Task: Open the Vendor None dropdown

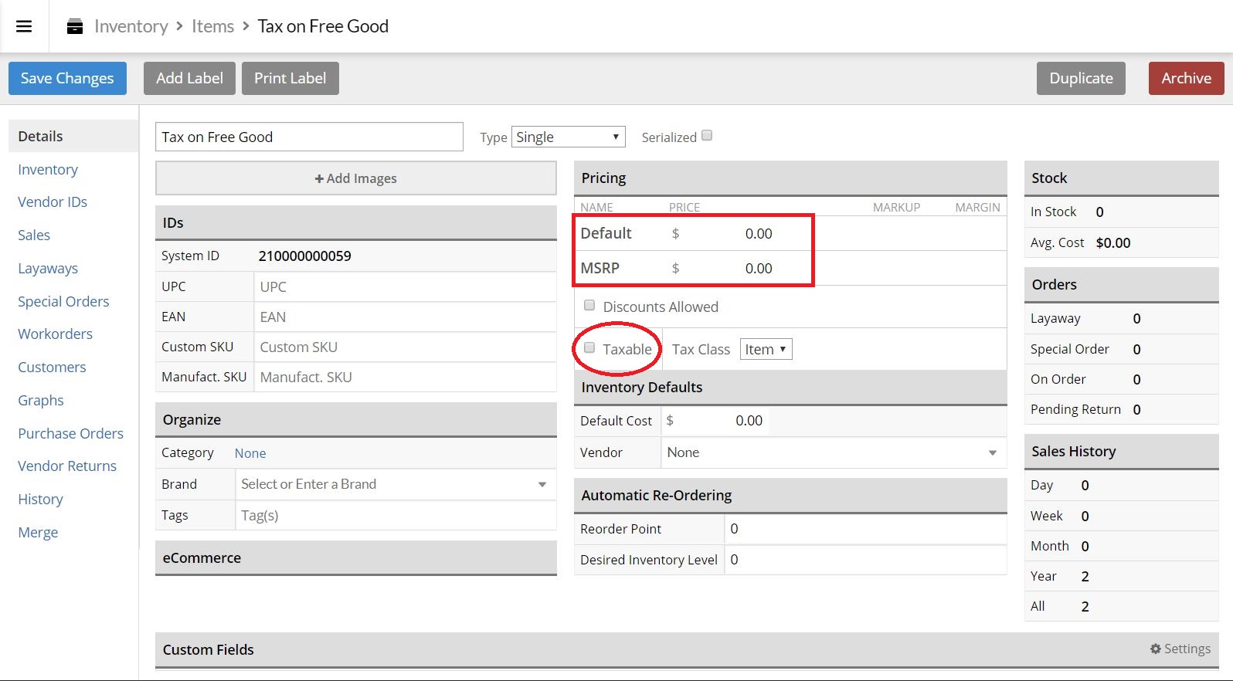Action: 834,452
